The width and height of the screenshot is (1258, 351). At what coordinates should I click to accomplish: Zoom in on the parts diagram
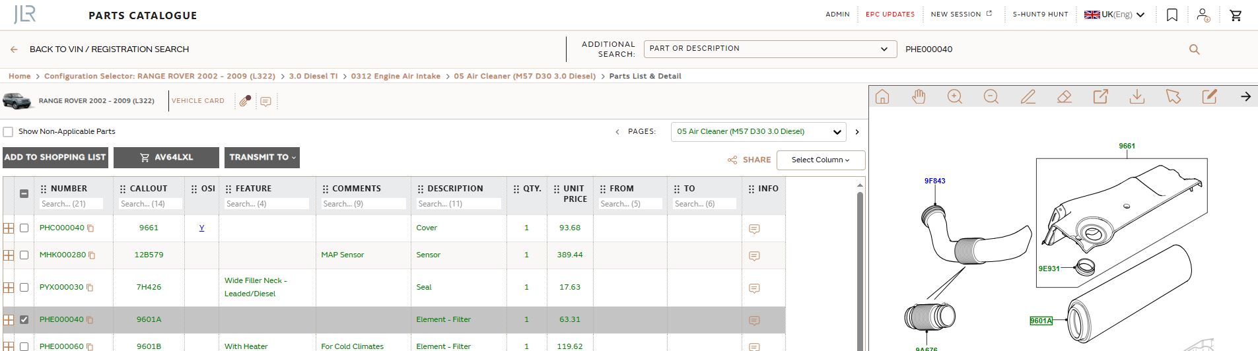coord(954,97)
